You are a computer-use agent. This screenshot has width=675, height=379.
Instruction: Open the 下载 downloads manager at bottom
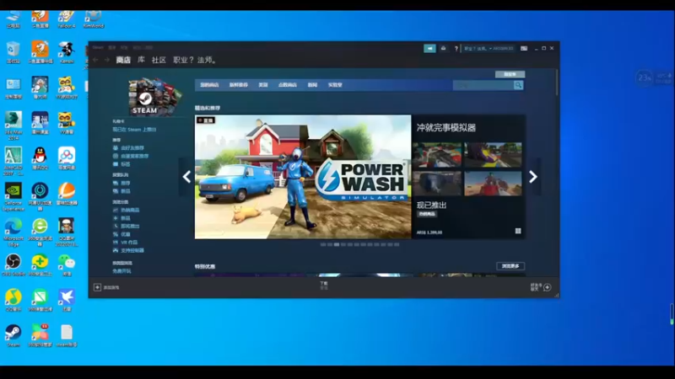click(324, 286)
